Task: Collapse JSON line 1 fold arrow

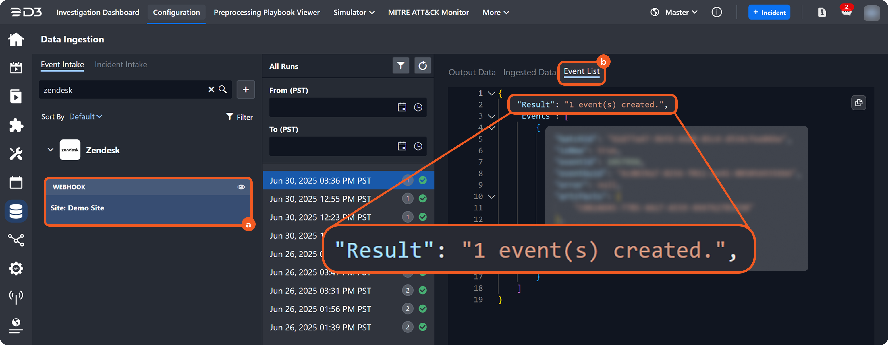Action: 492,93
